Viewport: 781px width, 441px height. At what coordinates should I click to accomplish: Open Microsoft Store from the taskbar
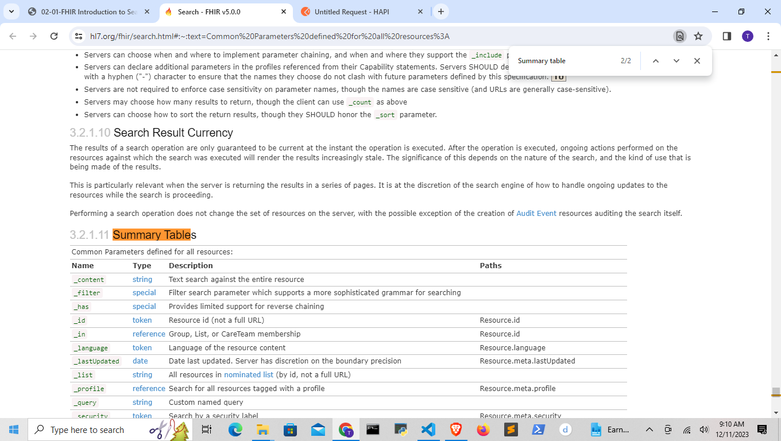[x=291, y=430]
